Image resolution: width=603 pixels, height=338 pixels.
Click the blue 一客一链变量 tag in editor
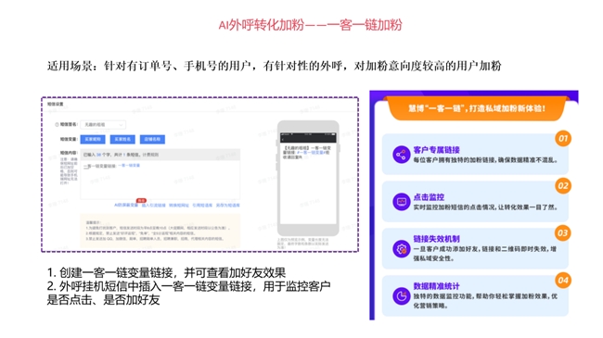pos(129,165)
